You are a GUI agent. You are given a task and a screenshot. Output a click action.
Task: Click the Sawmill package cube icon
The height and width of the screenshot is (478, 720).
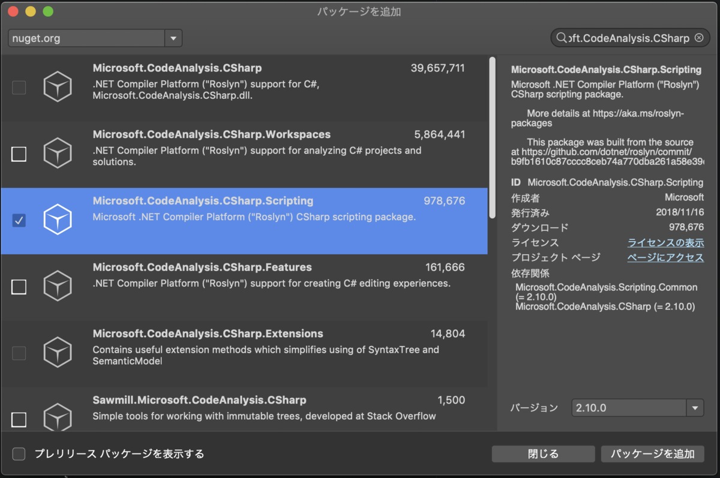click(x=58, y=418)
